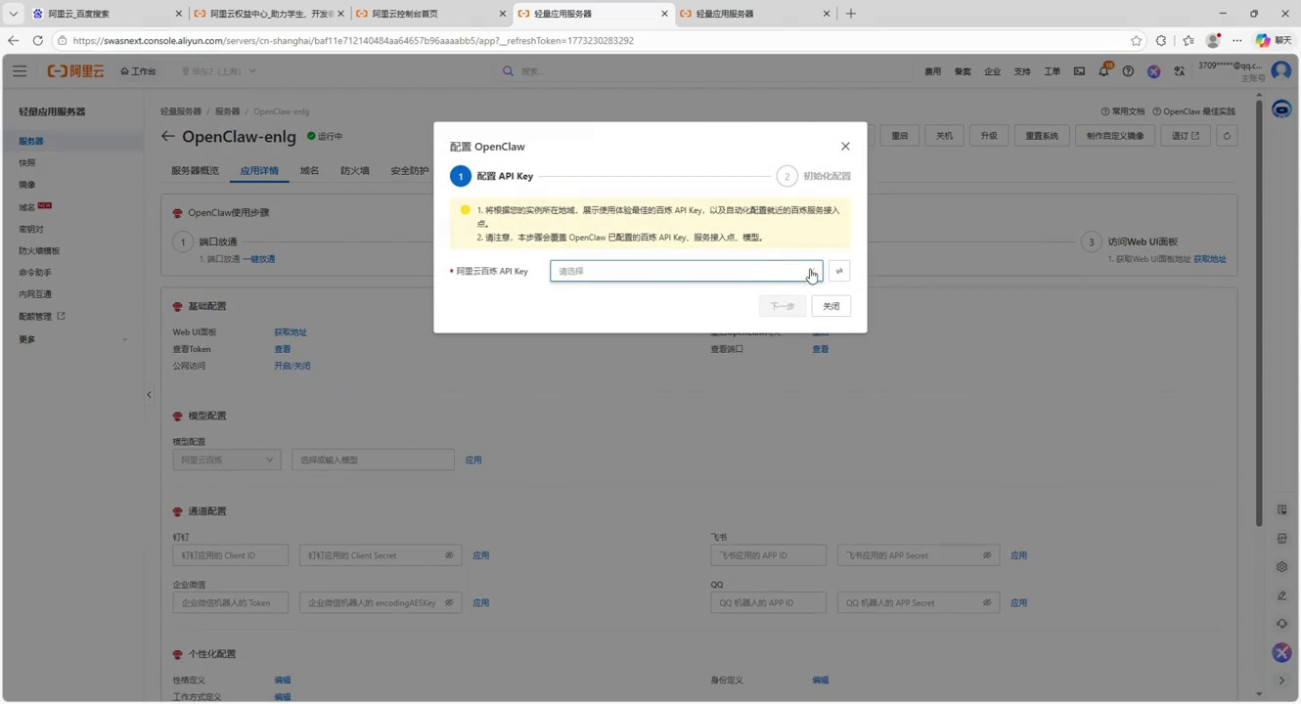
Task: Toggle visibility of 企业微信 encodingAESKey
Action: pos(449,603)
